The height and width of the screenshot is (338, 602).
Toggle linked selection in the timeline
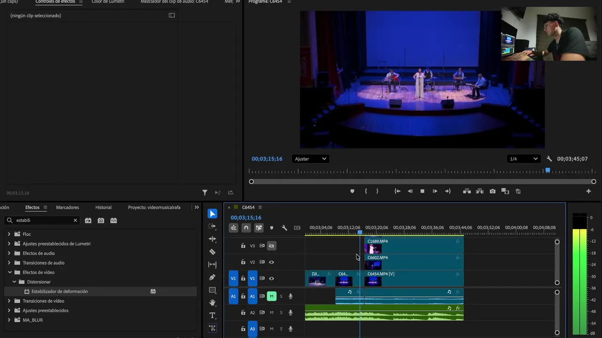[259, 228]
